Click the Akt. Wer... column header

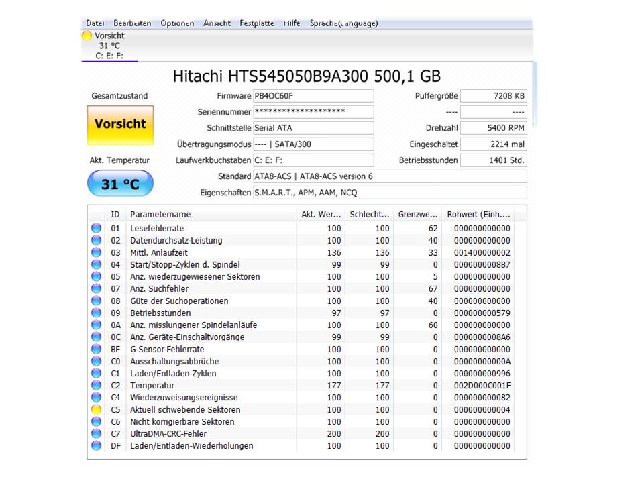(321, 215)
